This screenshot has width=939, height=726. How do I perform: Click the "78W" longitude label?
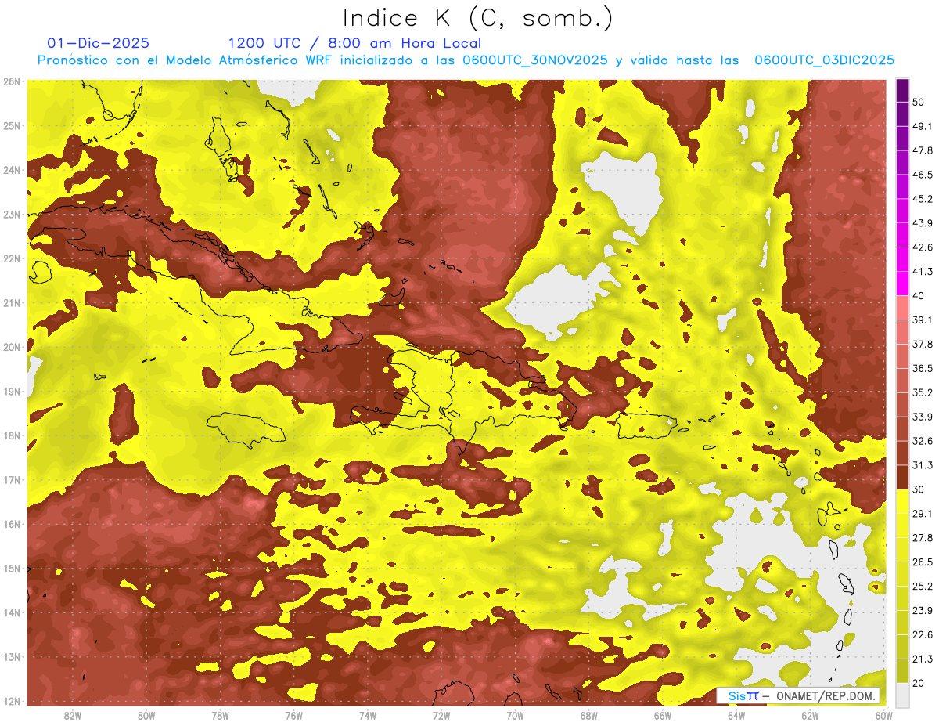pyautogui.click(x=220, y=715)
